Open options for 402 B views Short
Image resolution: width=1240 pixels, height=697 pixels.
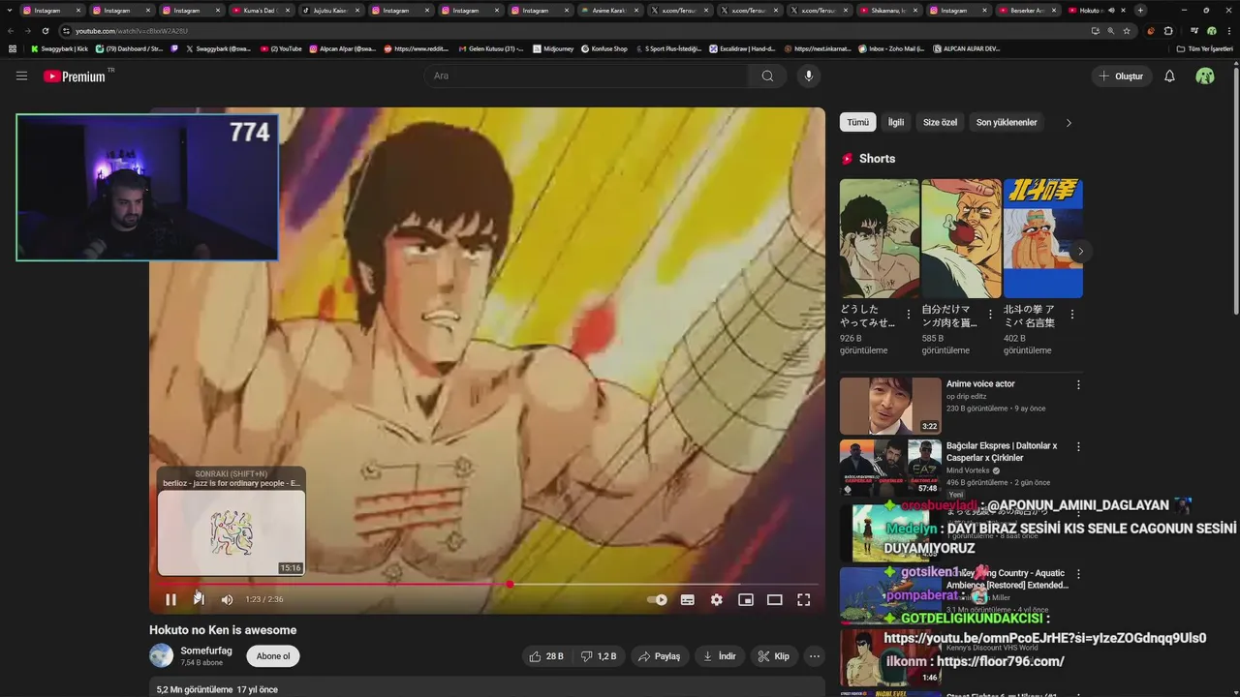[x=1072, y=315]
